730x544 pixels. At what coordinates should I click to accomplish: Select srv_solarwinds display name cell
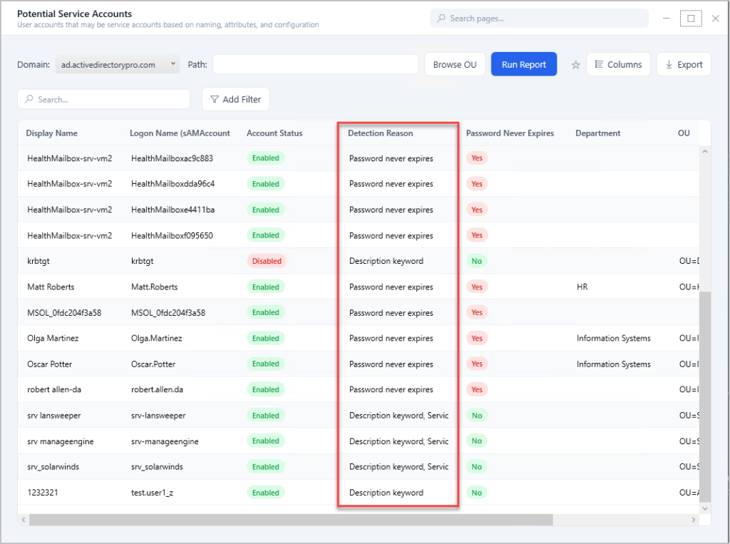pyautogui.click(x=53, y=467)
